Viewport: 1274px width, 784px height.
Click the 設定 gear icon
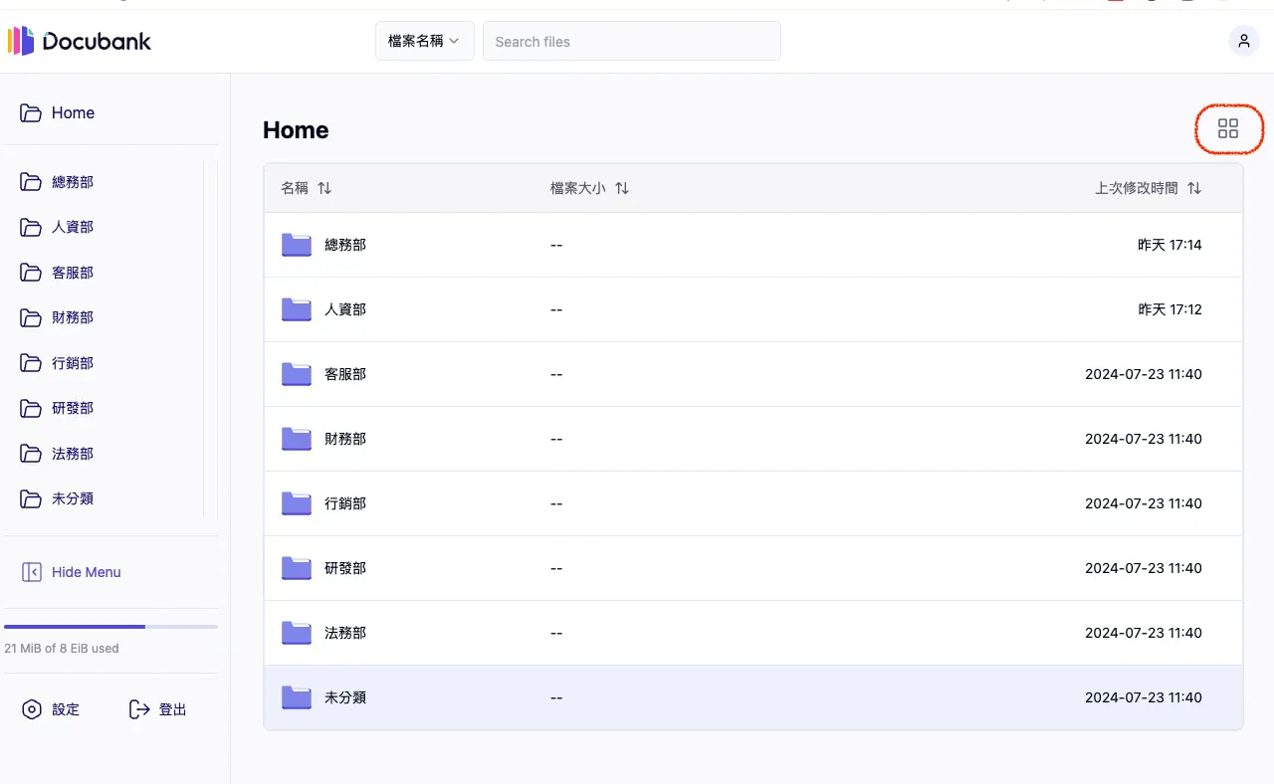32,709
